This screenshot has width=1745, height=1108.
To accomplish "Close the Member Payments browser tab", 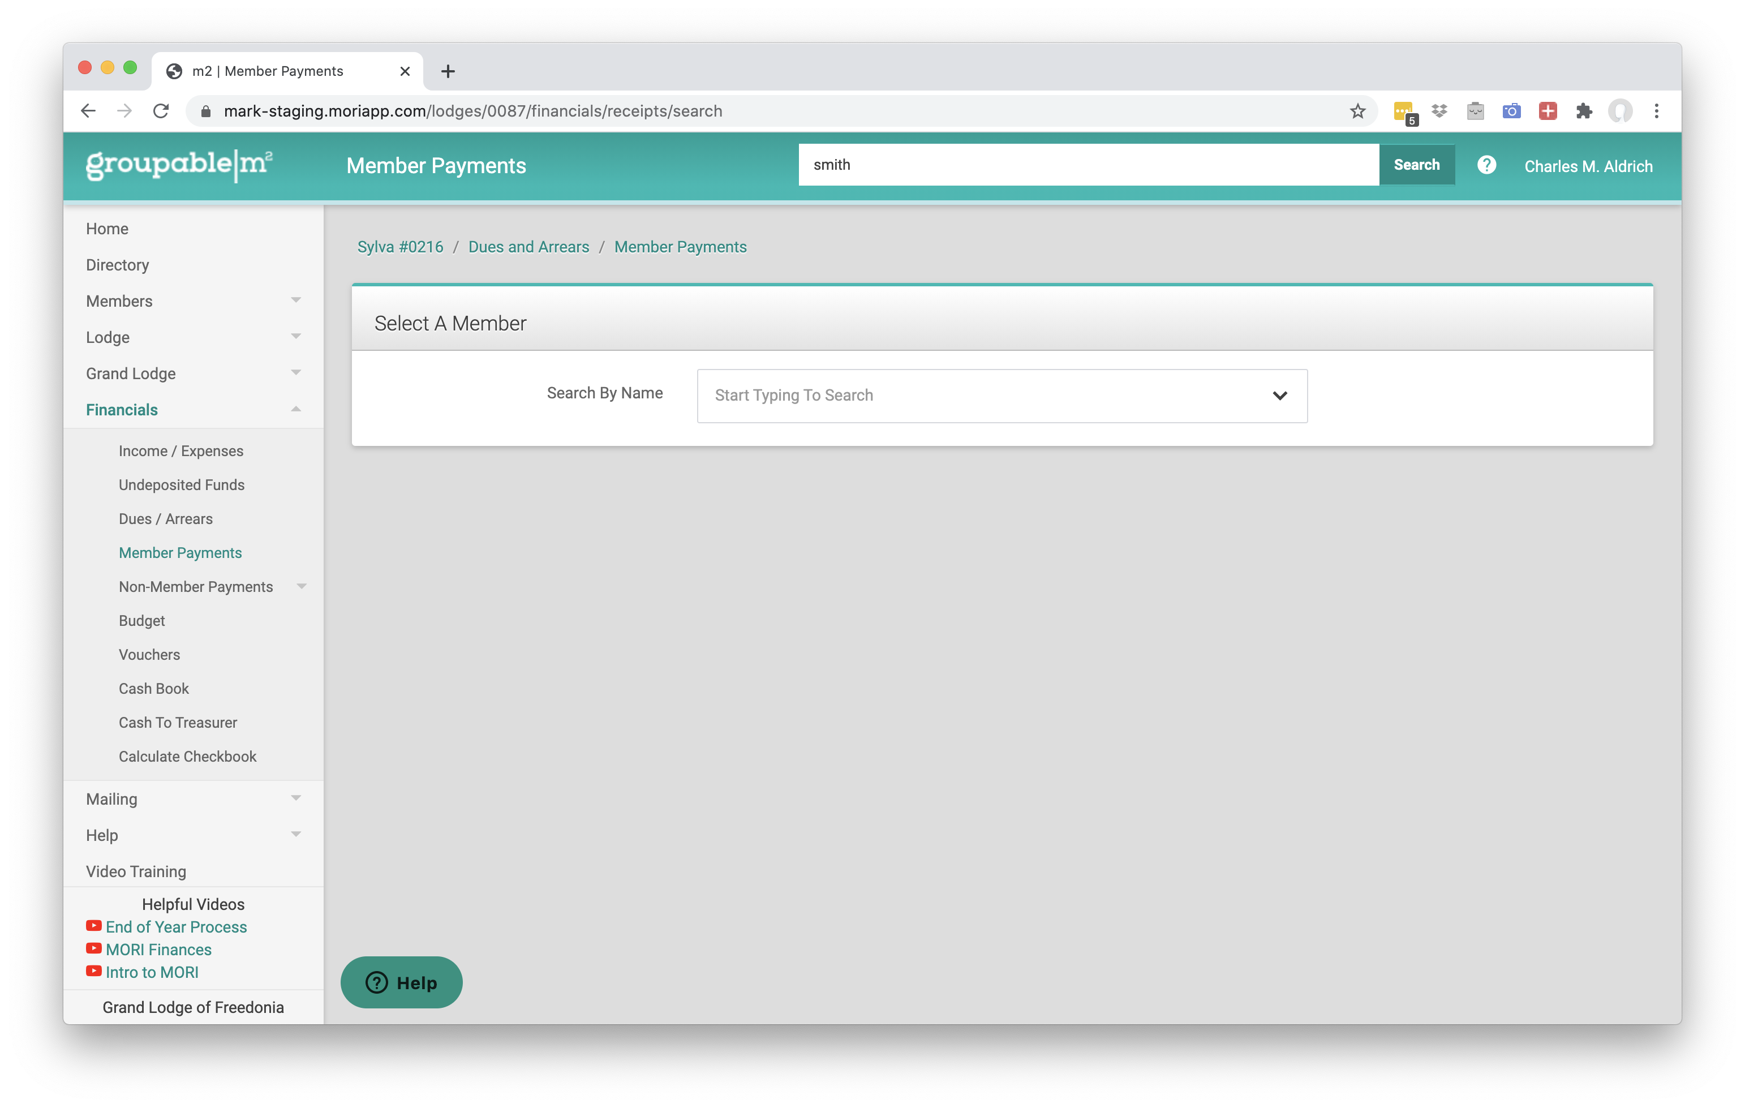I will point(405,71).
